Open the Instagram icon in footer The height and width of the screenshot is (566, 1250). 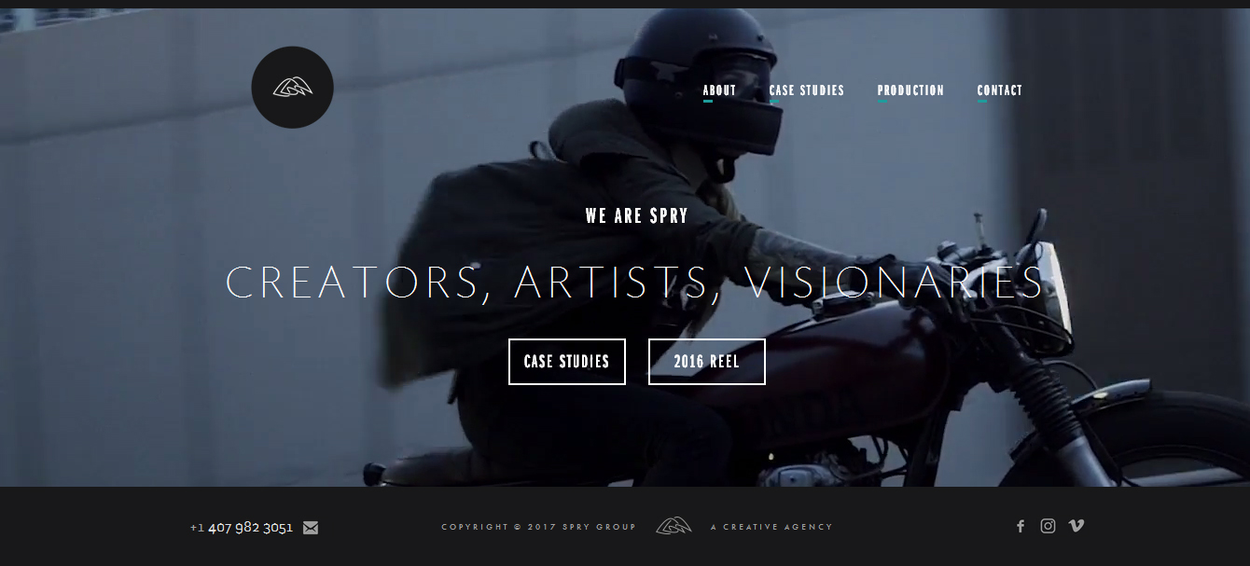pyautogui.click(x=1049, y=526)
